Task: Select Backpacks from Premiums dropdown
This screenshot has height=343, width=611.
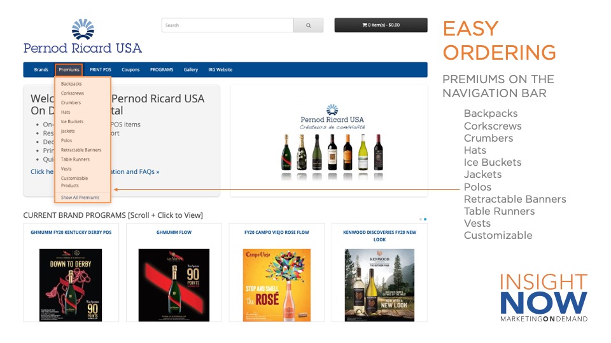Action: tap(71, 84)
